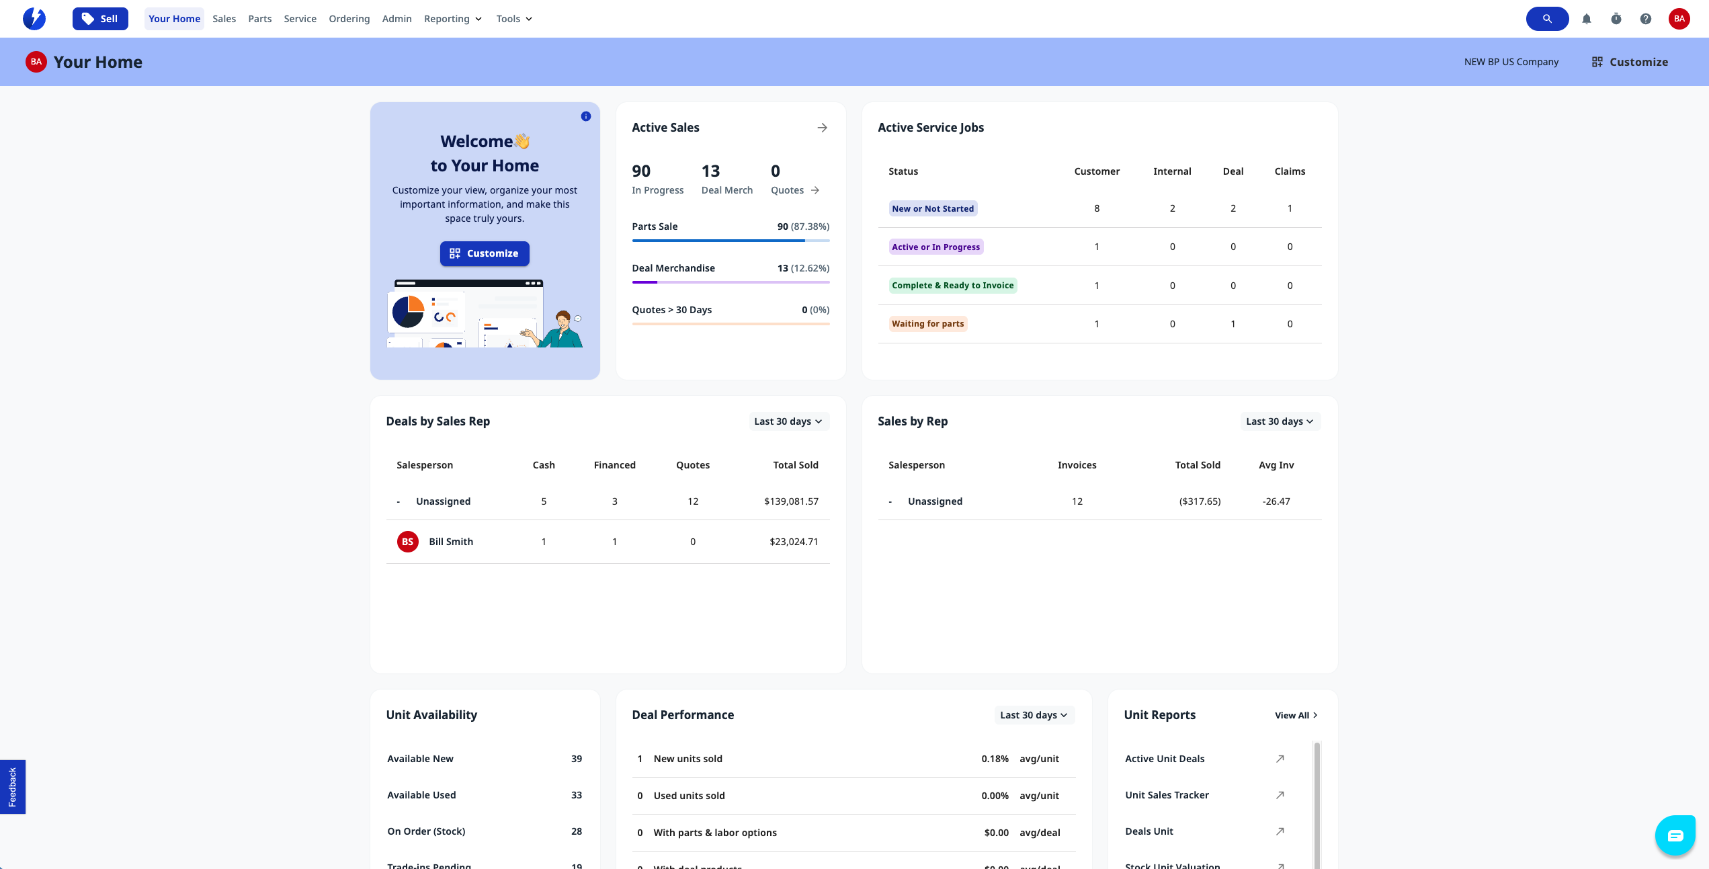Click View All in Unit Reports
This screenshot has width=1709, height=869.
[1295, 715]
